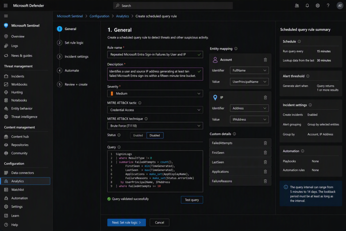Open the UserPrincipalName value dropdown

coord(249,82)
